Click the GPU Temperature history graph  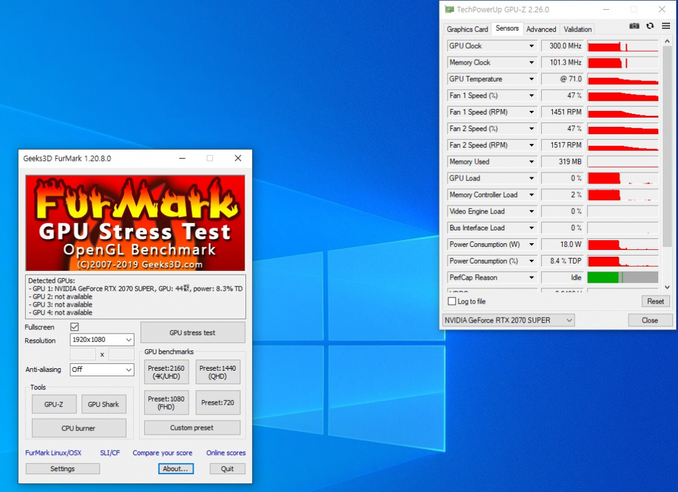(x=623, y=79)
